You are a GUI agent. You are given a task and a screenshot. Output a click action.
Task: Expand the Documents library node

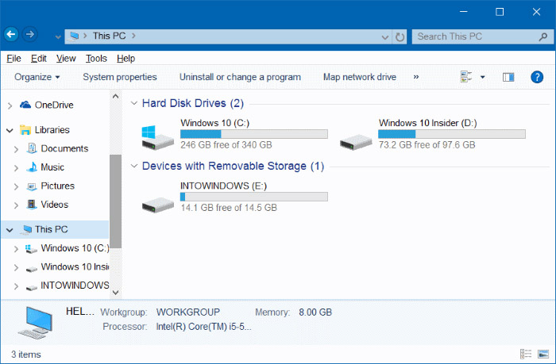(x=16, y=149)
